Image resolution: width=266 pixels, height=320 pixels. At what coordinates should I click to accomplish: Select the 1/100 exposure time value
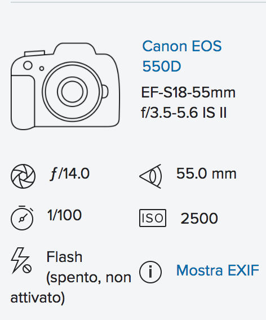64,215
